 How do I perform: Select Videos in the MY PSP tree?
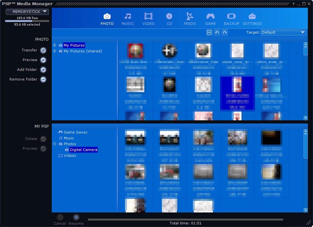(x=70, y=156)
